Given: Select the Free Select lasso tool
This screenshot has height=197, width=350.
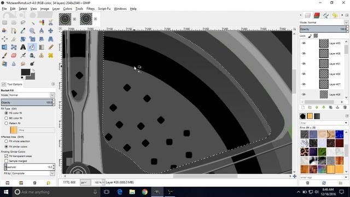Looking at the screenshot, I should pyautogui.click(x=23, y=22).
